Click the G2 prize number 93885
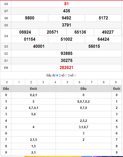Viewport: 123px width, 157px height. (67, 54)
